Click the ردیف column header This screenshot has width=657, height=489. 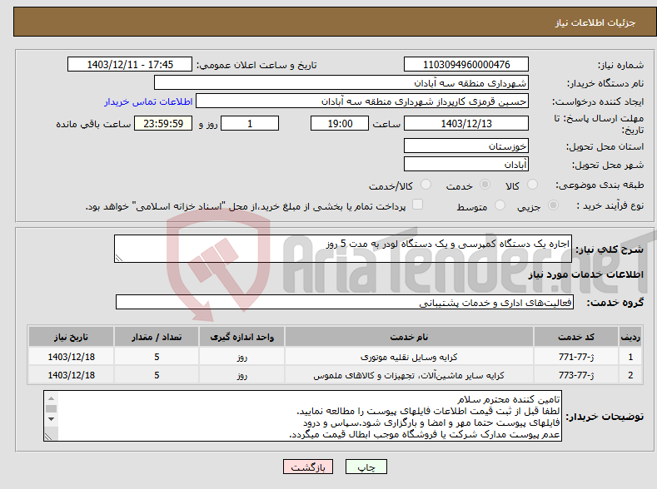point(630,337)
